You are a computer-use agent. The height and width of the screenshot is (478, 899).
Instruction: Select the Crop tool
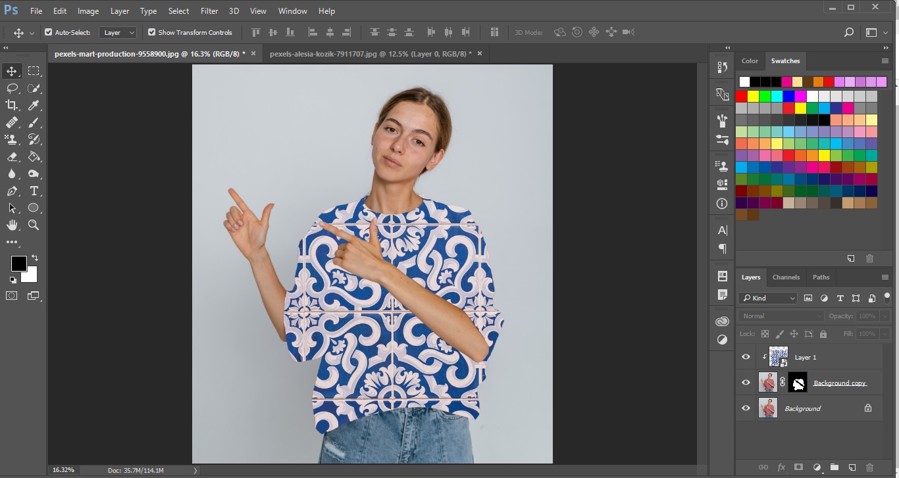coord(12,105)
